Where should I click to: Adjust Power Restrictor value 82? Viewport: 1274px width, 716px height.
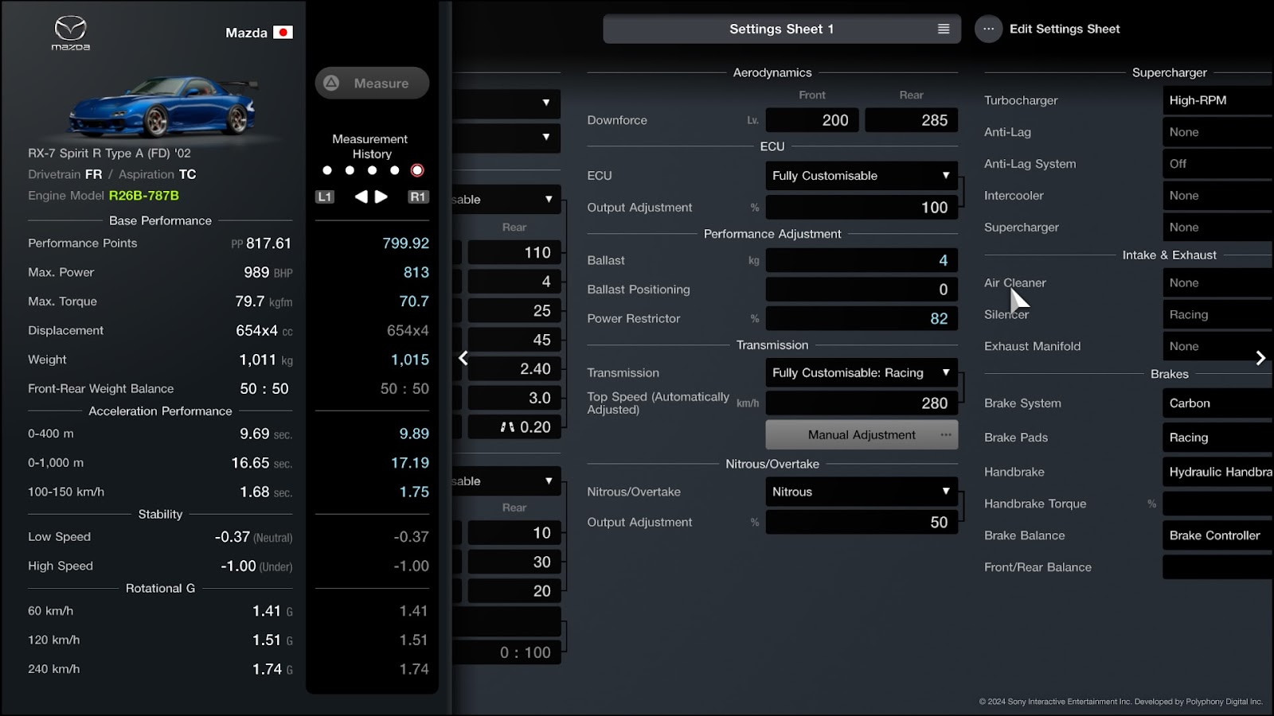[x=862, y=318]
